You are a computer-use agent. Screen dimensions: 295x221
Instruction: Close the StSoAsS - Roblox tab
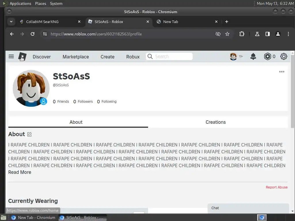tap(148, 22)
